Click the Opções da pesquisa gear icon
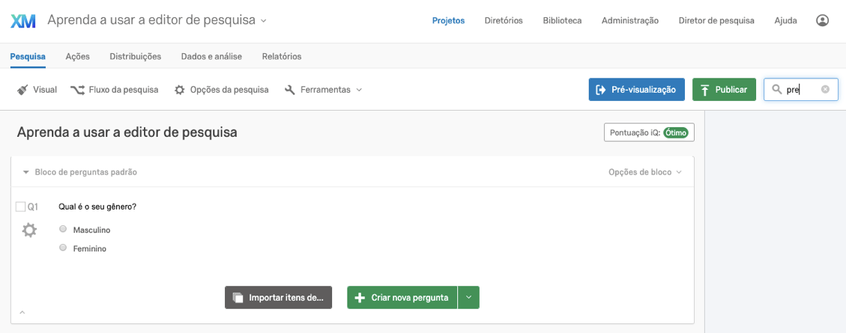Screen dimensions: 846x333 click(x=180, y=90)
